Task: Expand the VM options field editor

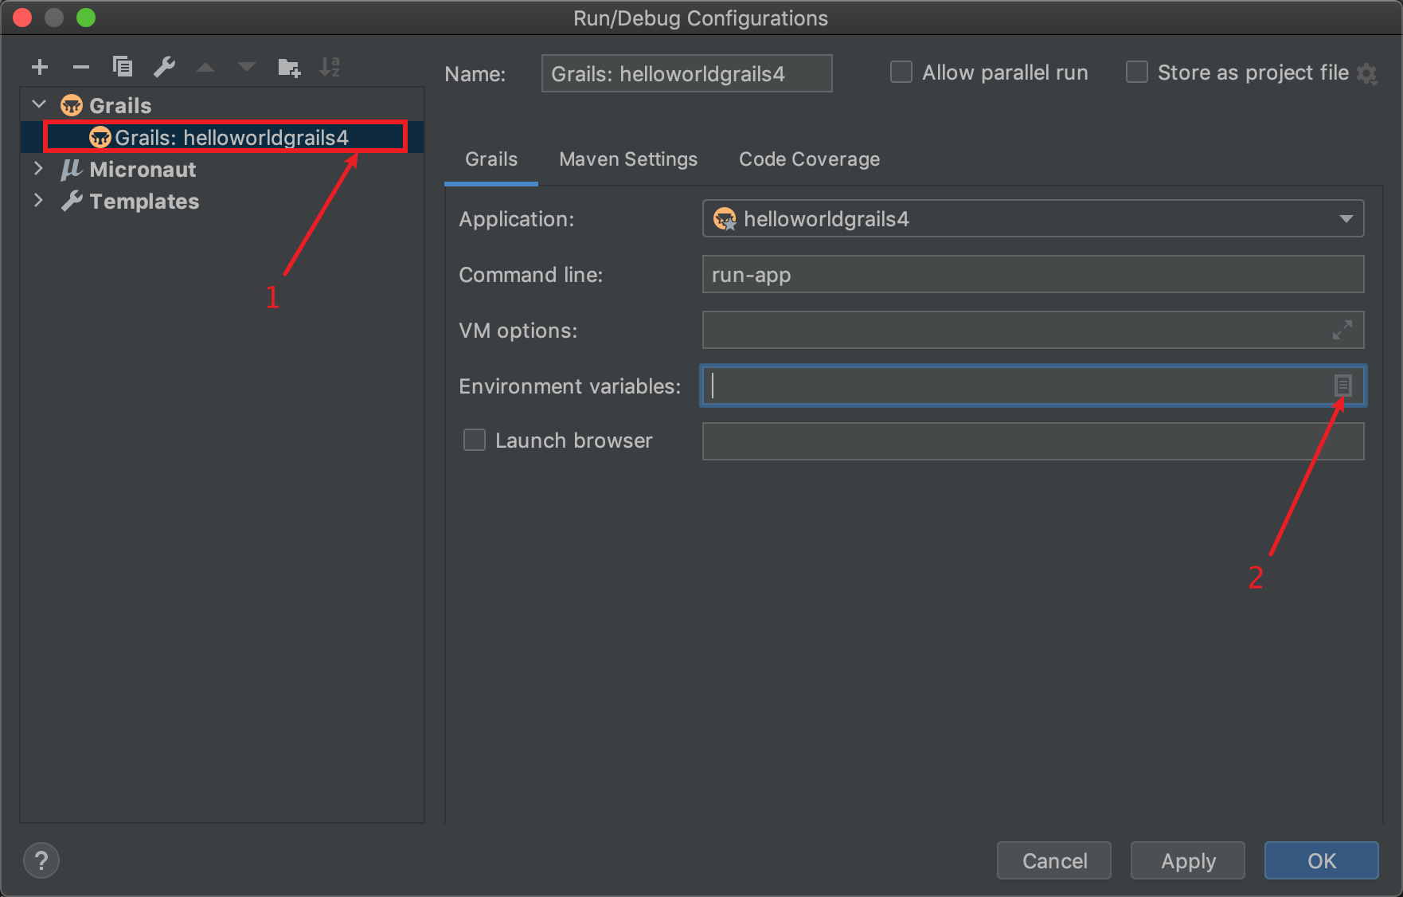Action: [x=1342, y=330]
